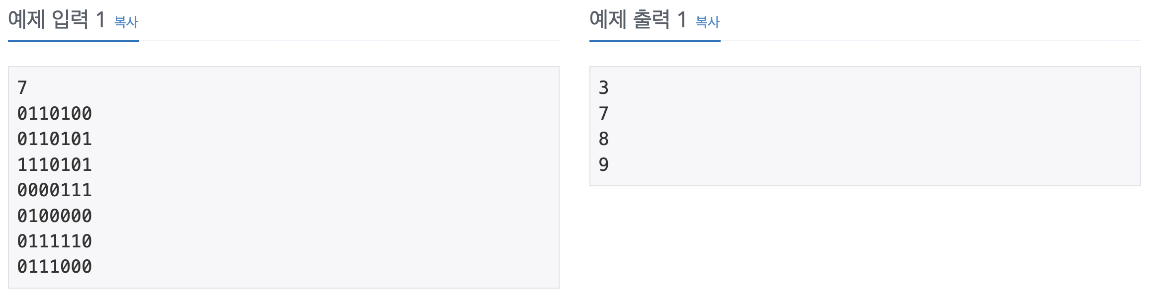Click the line 0100000 in example input
The image size is (1153, 307).
pos(55,216)
